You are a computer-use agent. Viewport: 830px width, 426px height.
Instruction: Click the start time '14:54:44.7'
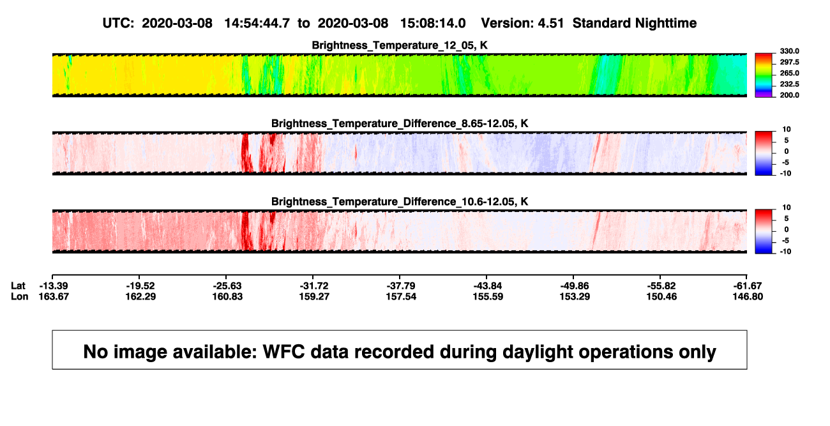[x=257, y=23]
